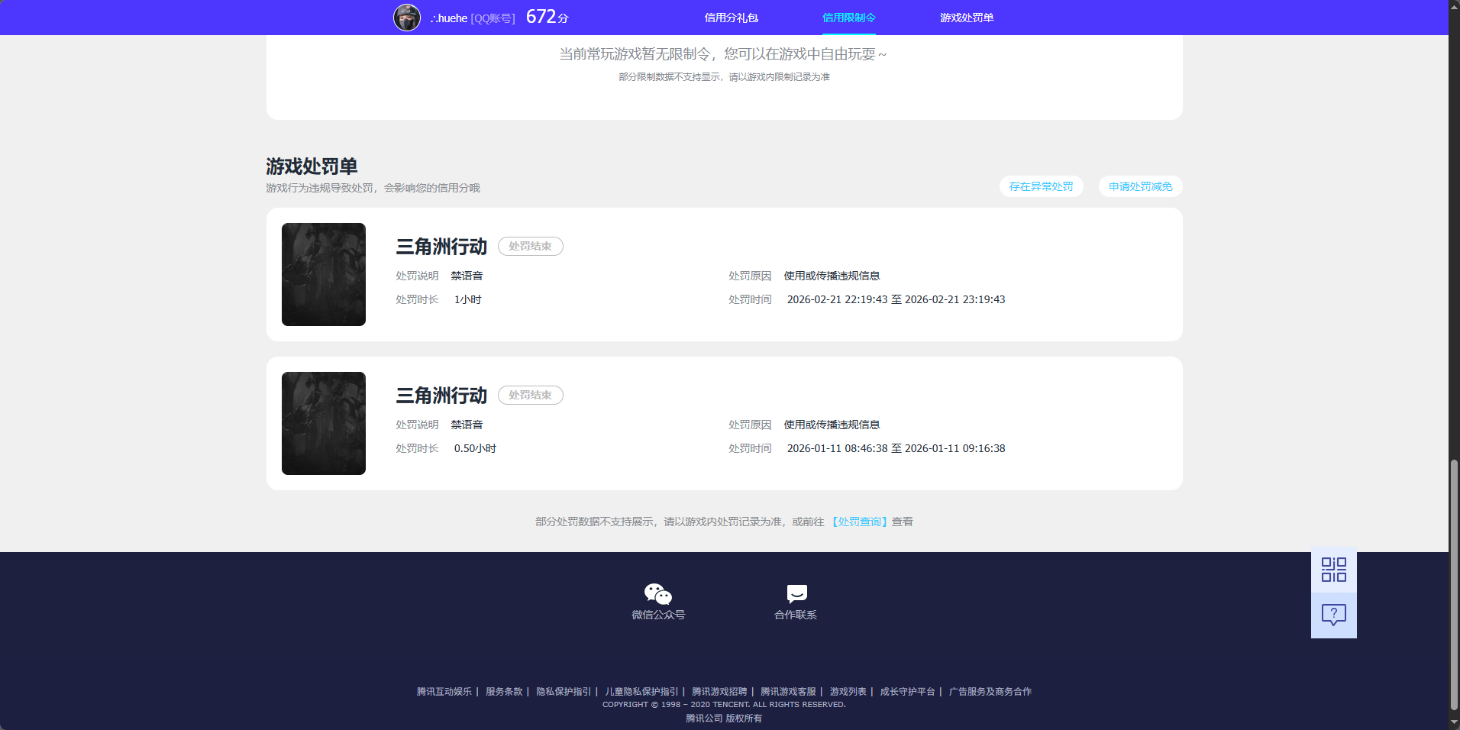Click the 申请处罚减免 button
Screen dimensions: 1460x730
pos(1139,186)
